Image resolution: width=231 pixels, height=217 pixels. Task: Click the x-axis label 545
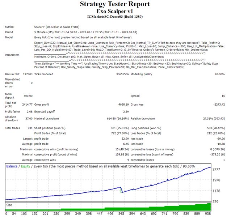(x=121, y=214)
